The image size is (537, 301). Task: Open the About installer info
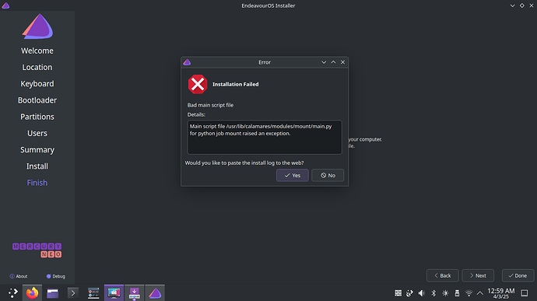pyautogui.click(x=19, y=276)
